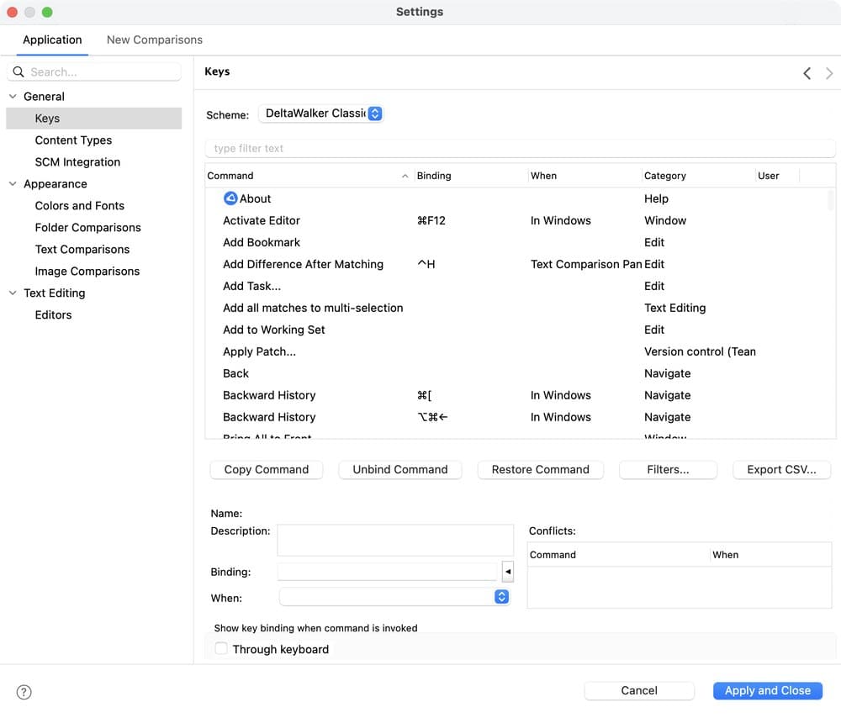Open the When combo box
The width and height of the screenshot is (841, 718).
394,597
